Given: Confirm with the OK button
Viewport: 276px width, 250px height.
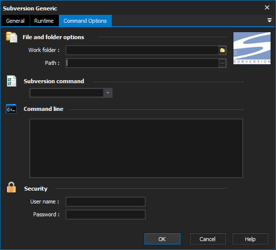Looking at the screenshot, I should tap(162, 239).
